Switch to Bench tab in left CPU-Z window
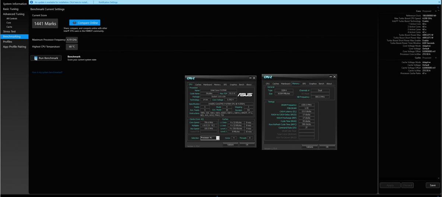The image size is (442, 197). 242,85
